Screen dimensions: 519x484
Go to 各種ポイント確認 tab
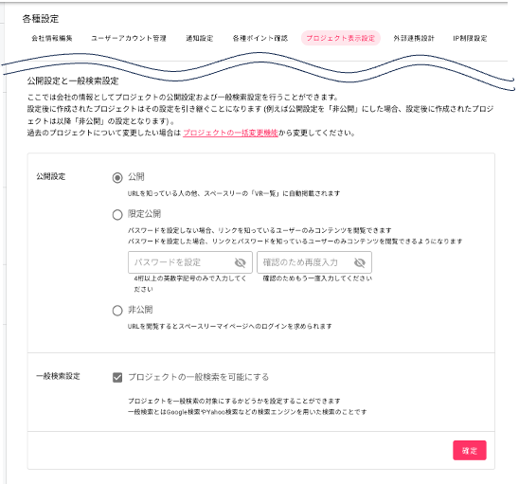tap(260, 39)
